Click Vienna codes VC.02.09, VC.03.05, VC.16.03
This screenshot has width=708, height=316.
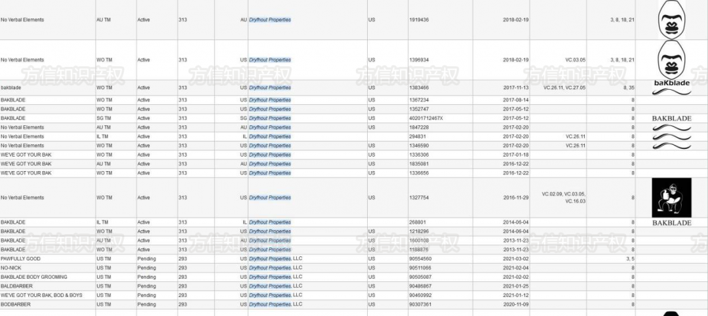coord(564,197)
